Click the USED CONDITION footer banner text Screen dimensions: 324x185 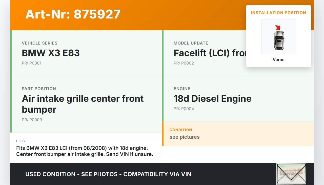click(108, 174)
